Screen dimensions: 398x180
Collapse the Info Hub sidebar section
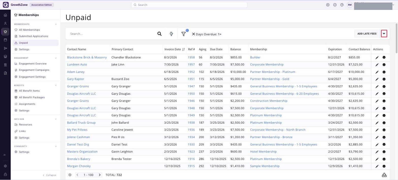56,119
